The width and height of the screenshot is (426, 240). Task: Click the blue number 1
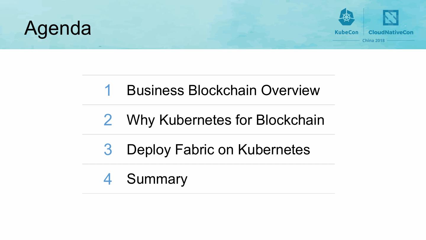108,90
